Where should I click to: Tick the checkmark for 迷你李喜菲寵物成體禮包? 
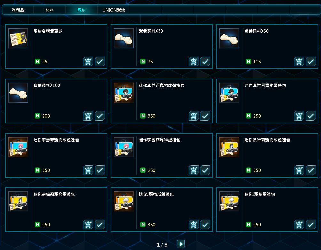(x=100, y=170)
